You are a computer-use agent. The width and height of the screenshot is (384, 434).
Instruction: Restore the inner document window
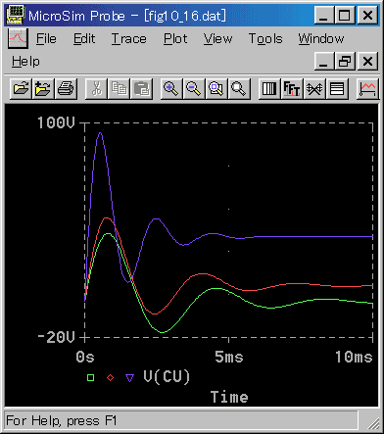345,61
